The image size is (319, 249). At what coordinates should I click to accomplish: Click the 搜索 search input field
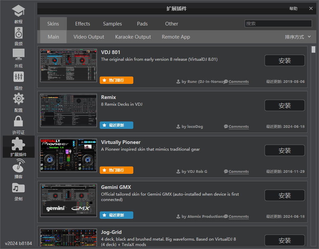(x=278, y=23)
